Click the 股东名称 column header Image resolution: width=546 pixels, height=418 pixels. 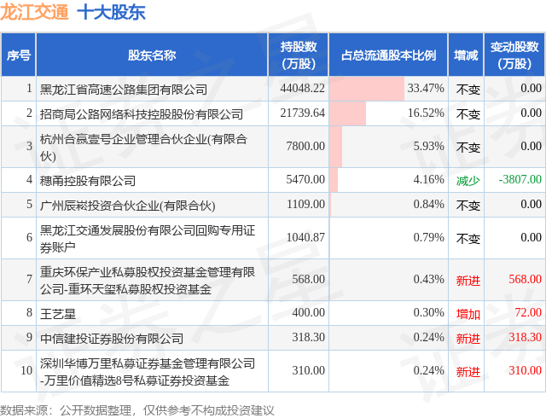[x=152, y=55]
